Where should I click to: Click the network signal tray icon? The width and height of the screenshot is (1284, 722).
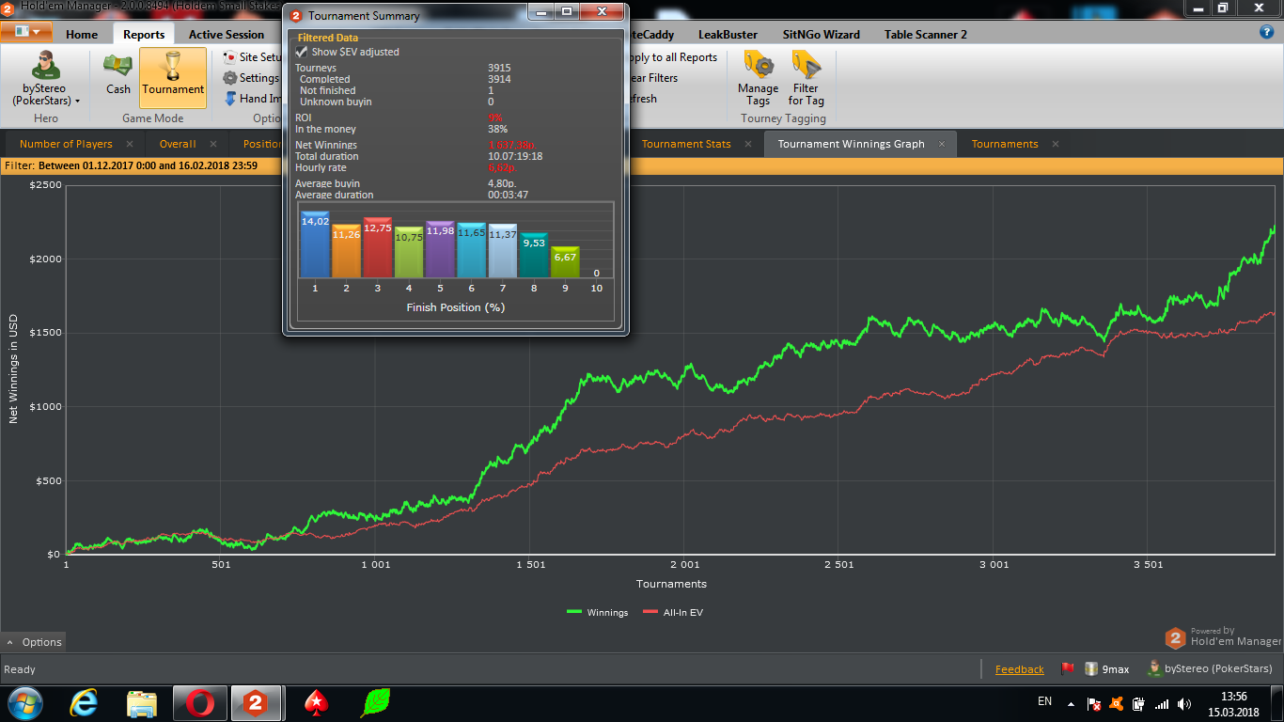1162,703
